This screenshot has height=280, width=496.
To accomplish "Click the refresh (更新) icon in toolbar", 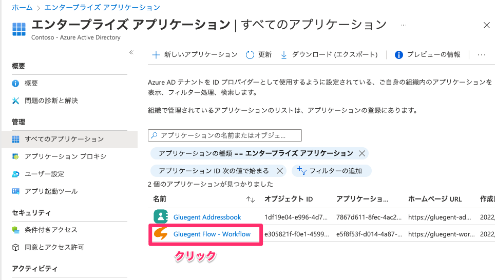I will (251, 55).
